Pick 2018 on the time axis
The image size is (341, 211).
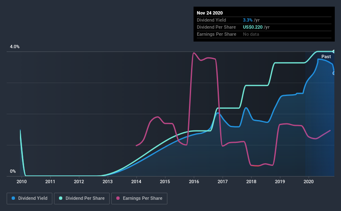pos(251,182)
